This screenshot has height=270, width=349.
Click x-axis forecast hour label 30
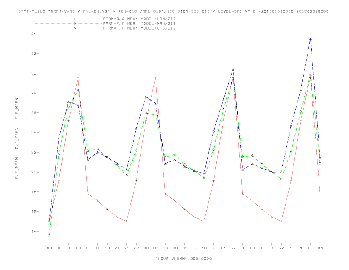point(146,248)
